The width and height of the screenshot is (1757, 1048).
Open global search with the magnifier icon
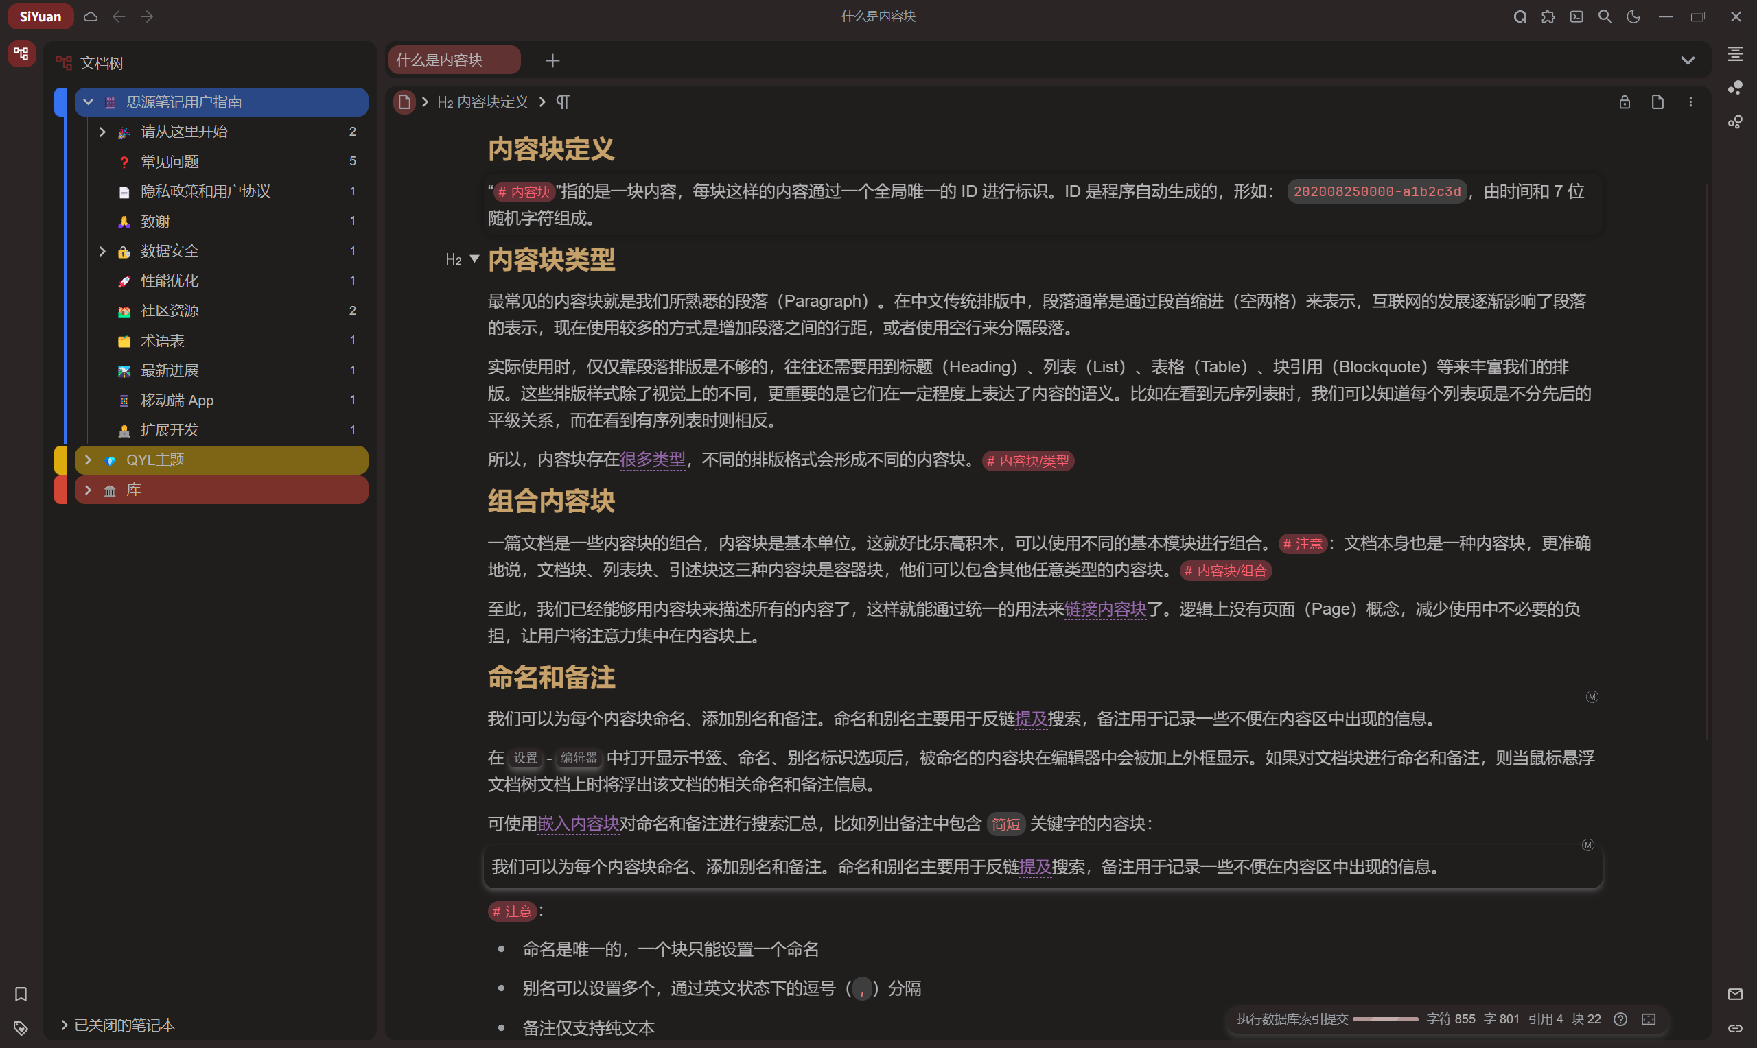pyautogui.click(x=1605, y=16)
